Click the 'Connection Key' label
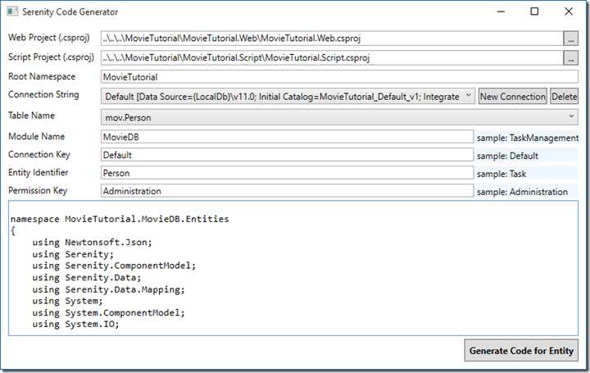Viewport: 590px width, 373px height. [x=39, y=155]
